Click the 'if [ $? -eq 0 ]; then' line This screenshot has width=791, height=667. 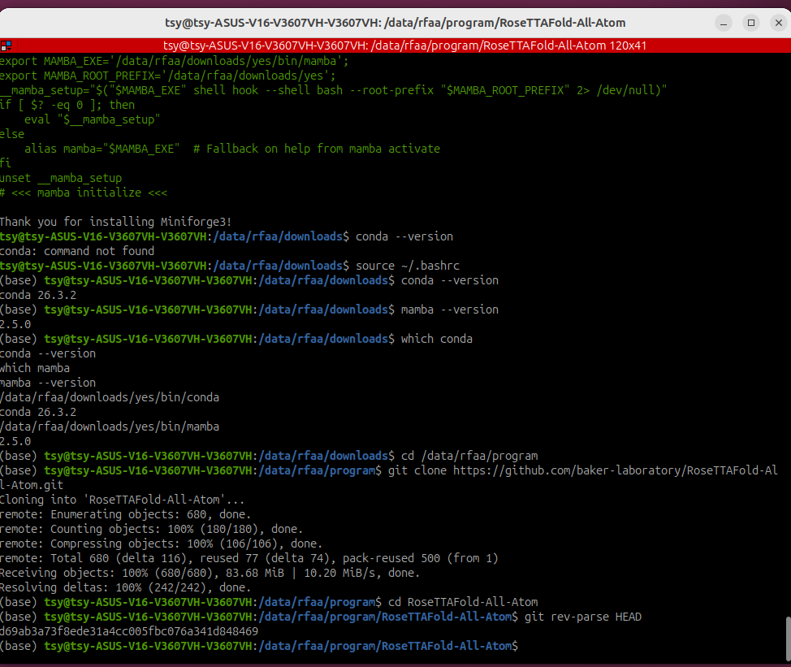pos(67,105)
